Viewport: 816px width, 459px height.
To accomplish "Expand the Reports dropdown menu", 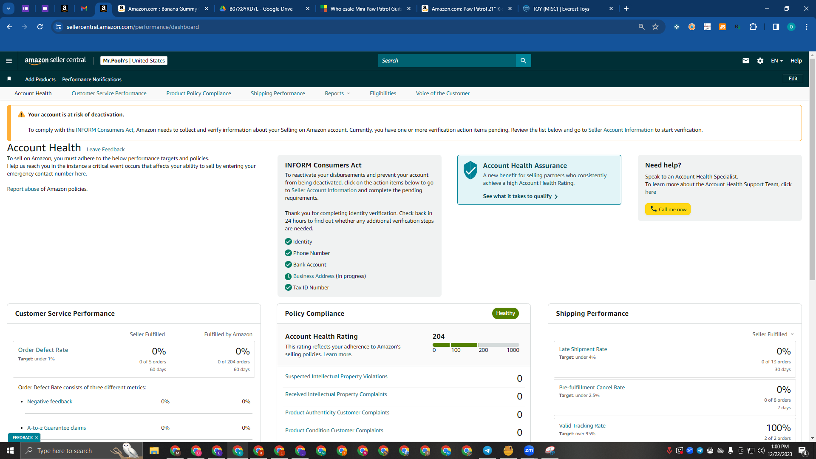I will 337,93.
